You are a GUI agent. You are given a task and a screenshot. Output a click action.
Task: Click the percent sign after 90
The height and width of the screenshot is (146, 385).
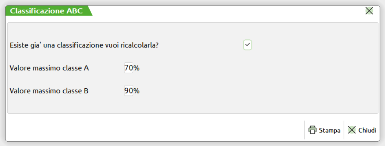[x=137, y=91]
